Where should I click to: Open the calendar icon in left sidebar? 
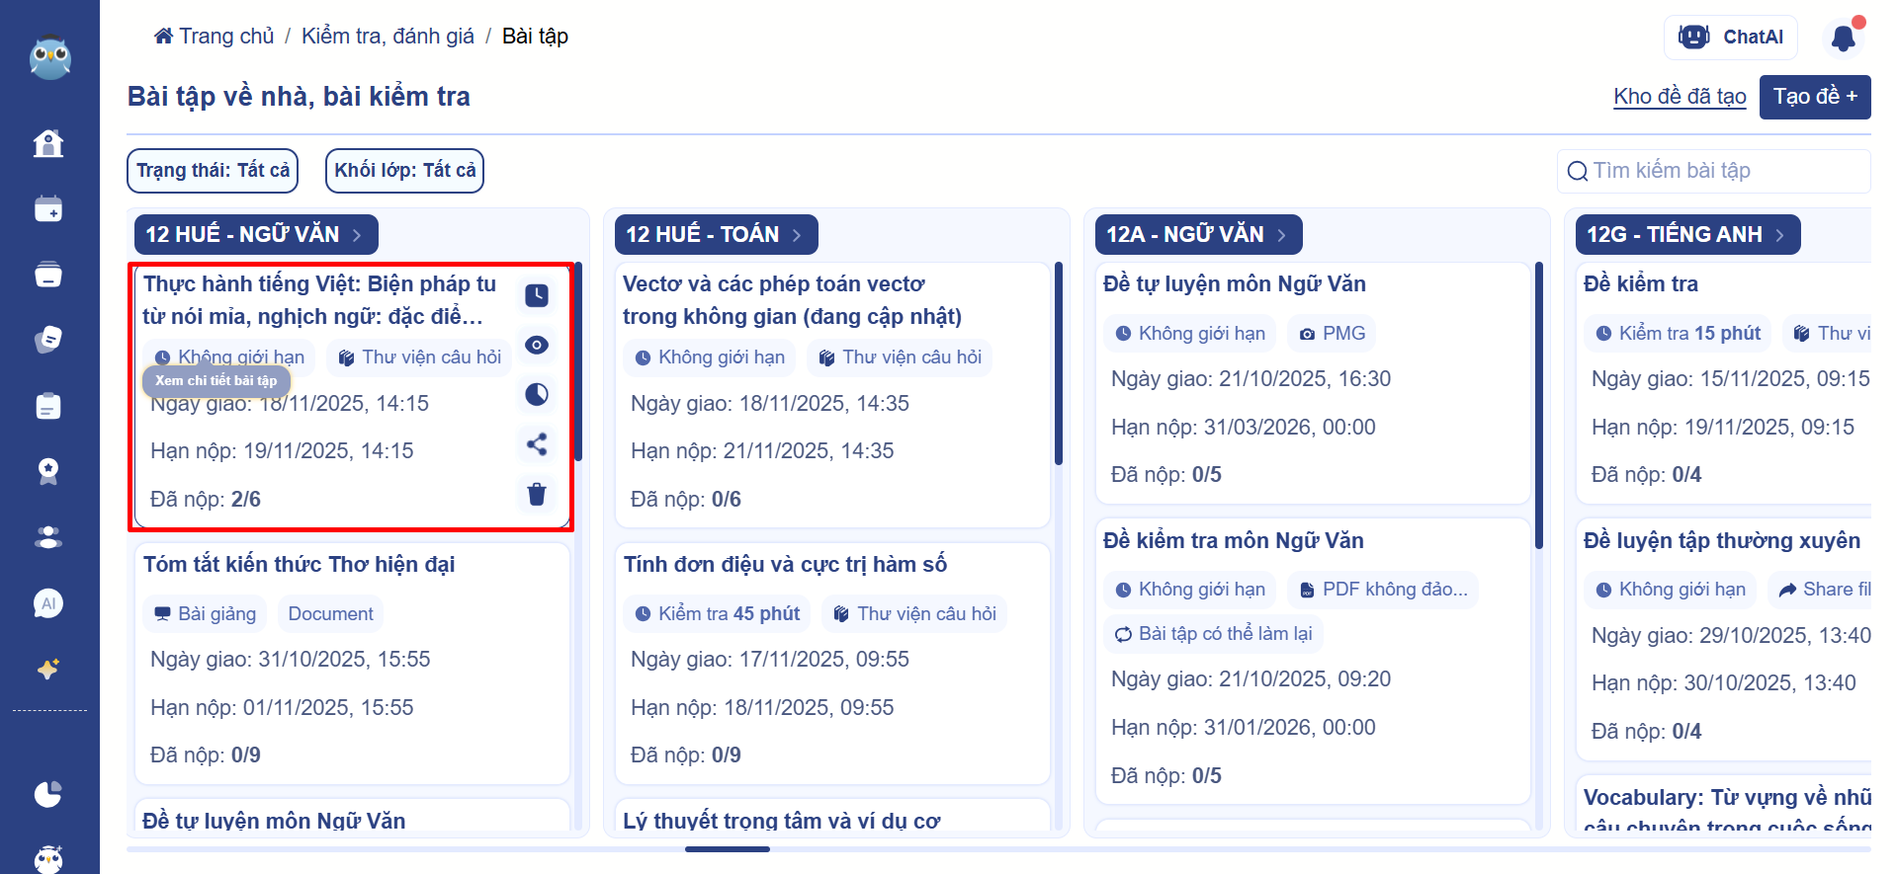(48, 209)
